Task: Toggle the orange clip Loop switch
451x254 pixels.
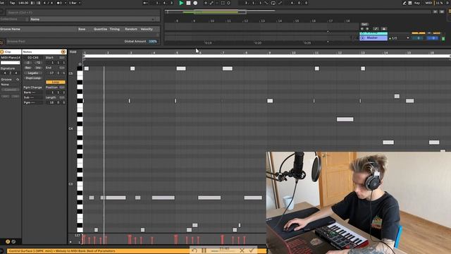Action: pos(56,82)
